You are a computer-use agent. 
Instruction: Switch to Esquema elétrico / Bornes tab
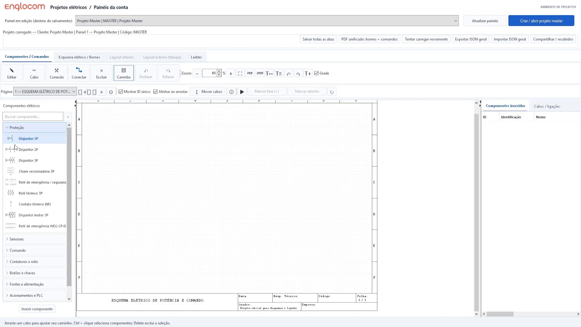[79, 57]
